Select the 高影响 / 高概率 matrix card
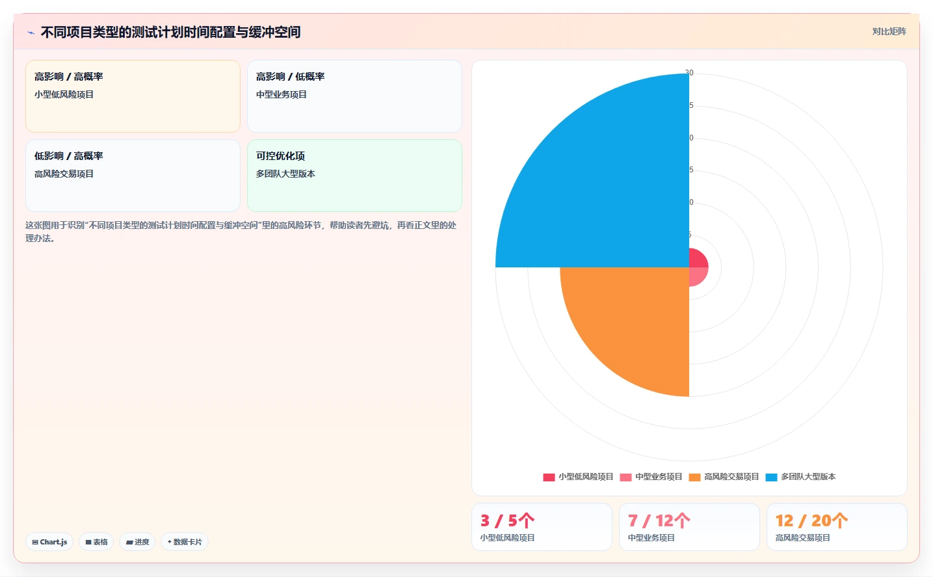The image size is (933, 577). pos(133,96)
